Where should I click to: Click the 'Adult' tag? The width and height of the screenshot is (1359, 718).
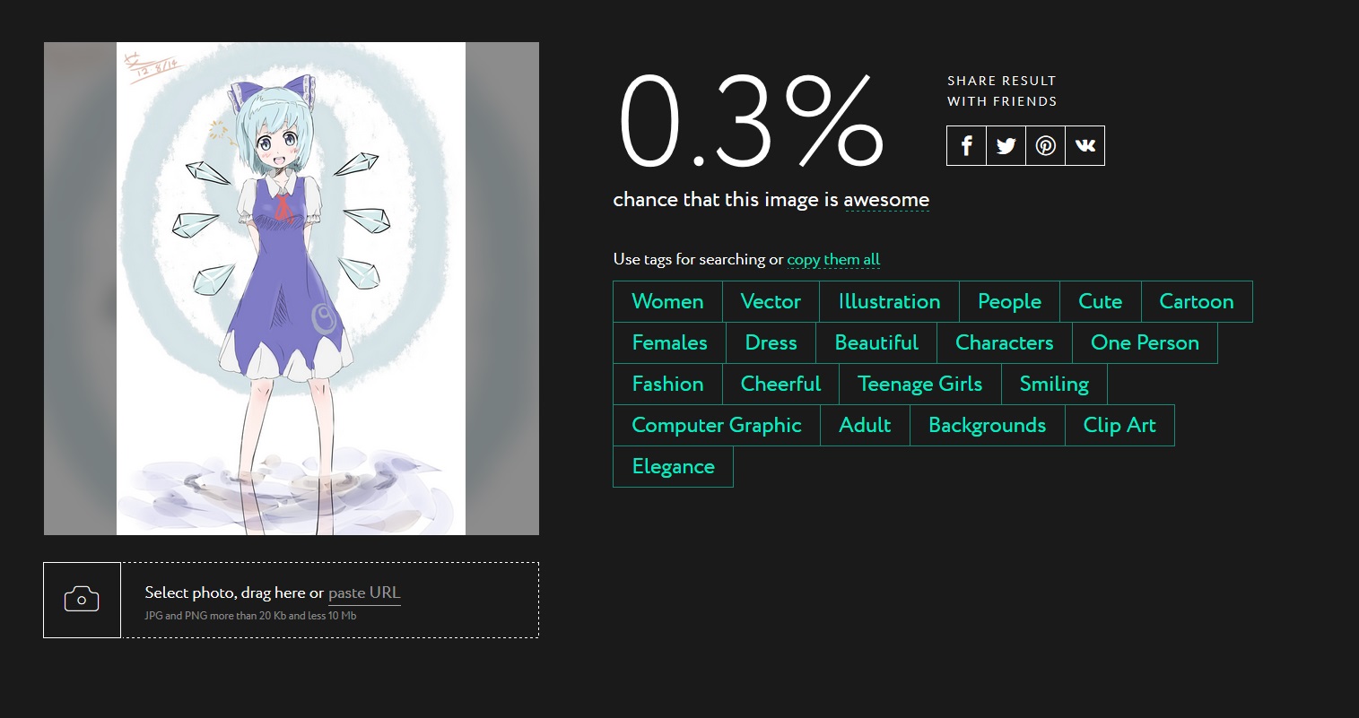[865, 426]
